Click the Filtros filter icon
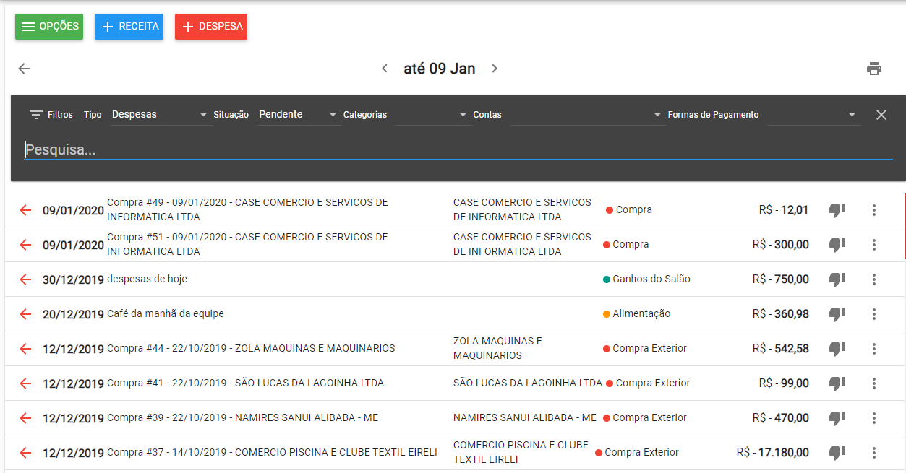 36,115
